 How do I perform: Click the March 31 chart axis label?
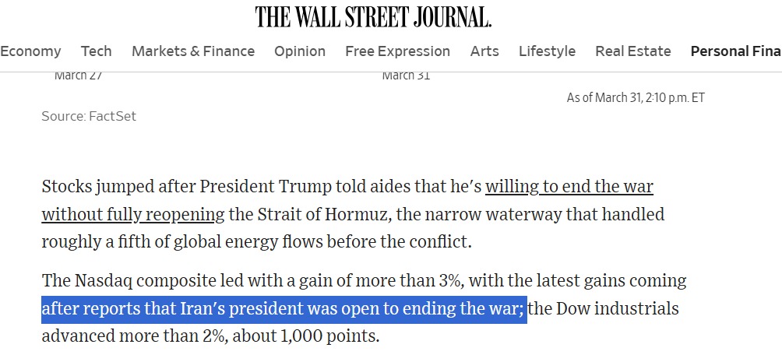tap(406, 76)
